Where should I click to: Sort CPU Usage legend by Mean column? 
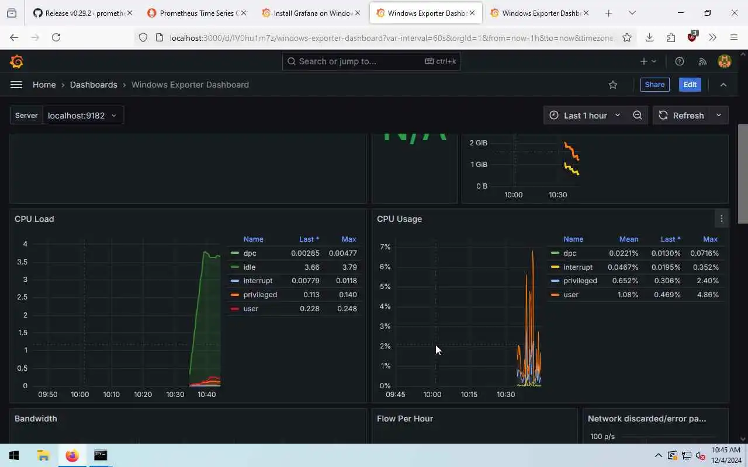629,239
